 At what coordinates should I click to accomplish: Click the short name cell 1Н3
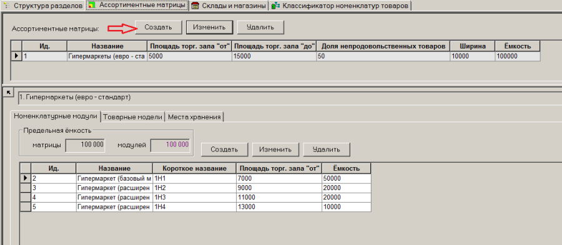(x=195, y=197)
